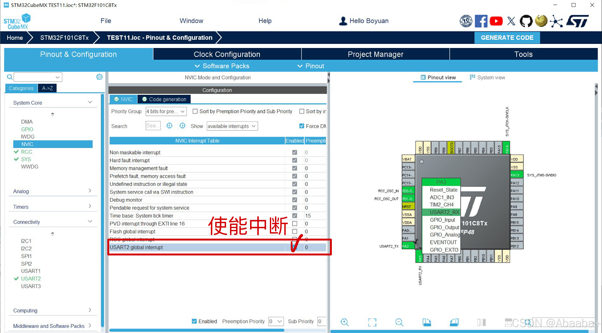Click the search settings gear icon
Image resolution: width=602 pixels, height=333 pixels.
click(99, 77)
